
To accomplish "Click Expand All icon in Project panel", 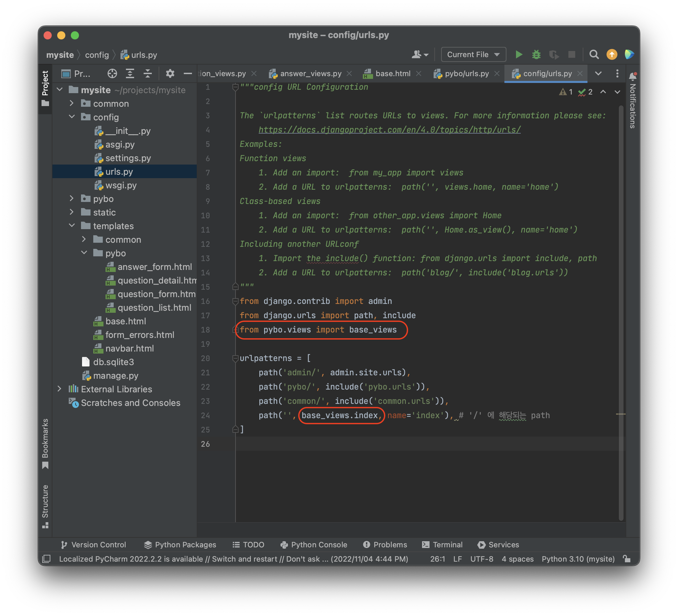I will pyautogui.click(x=130, y=73).
